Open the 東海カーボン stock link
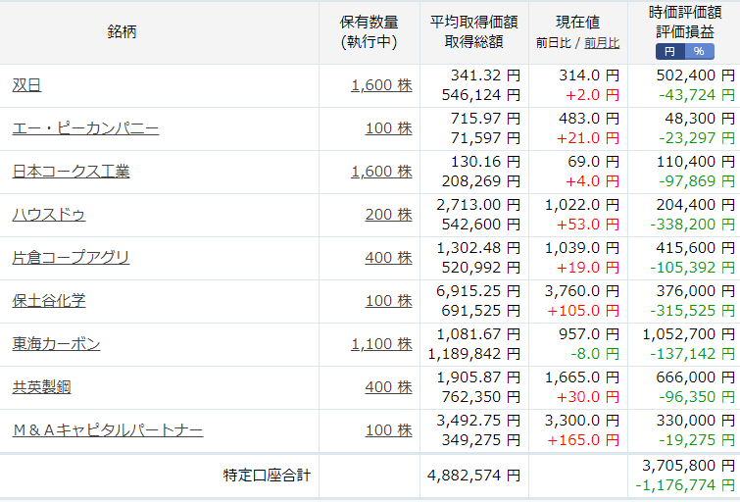The height and width of the screenshot is (502, 740). coord(56,344)
